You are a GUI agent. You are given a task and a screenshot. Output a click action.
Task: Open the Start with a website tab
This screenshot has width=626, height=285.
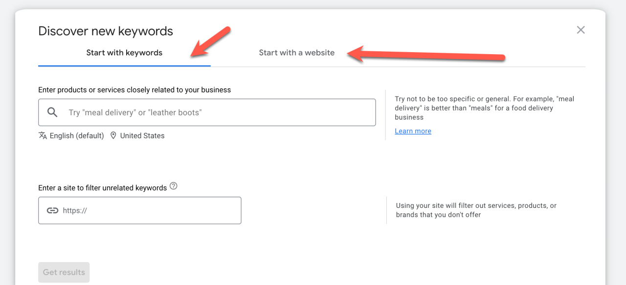pyautogui.click(x=296, y=53)
